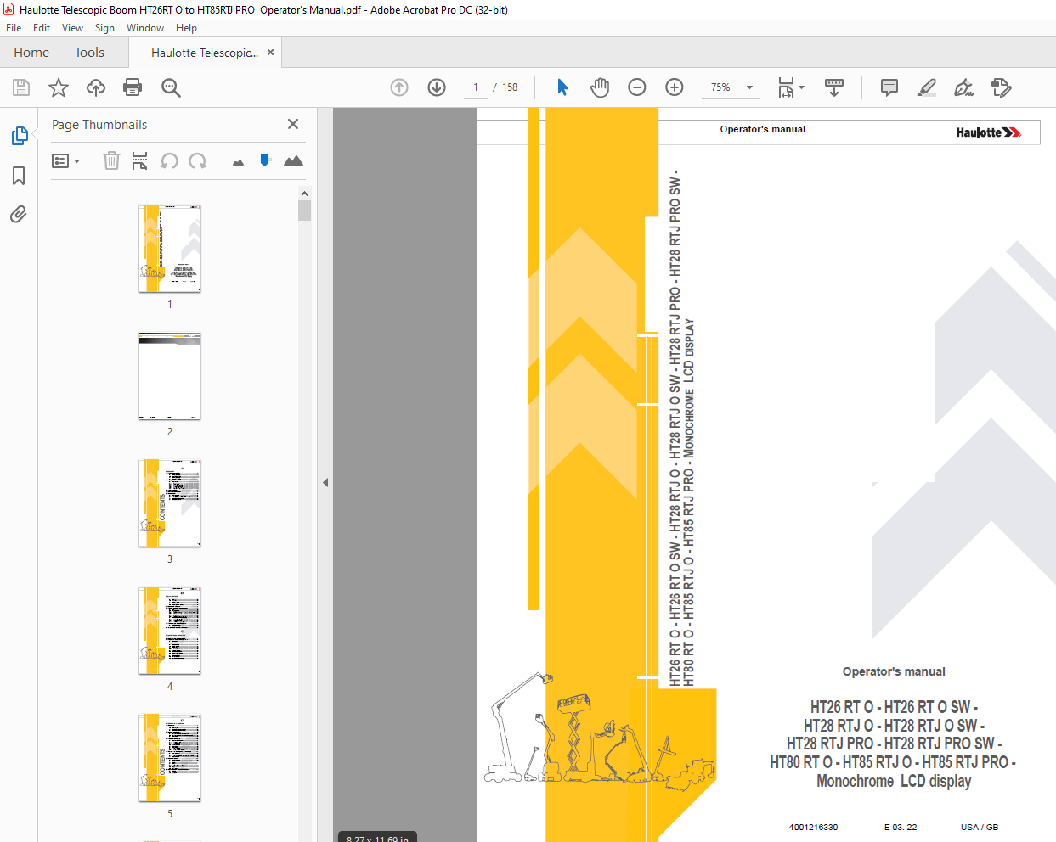Click the Operator's manual title on the page
The height and width of the screenshot is (842, 1056).
tap(894, 671)
